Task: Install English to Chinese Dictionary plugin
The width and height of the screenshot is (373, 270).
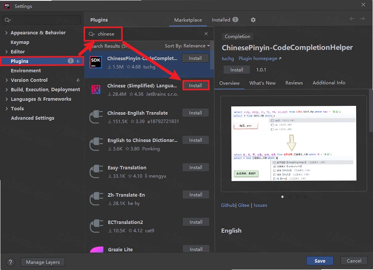Action: (196, 140)
